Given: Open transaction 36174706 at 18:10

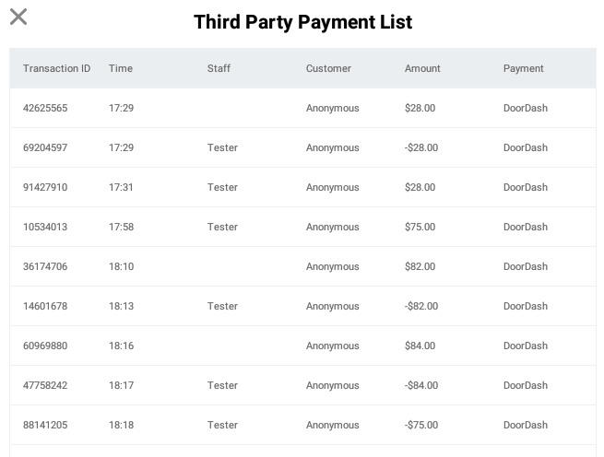Looking at the screenshot, I should point(302,266).
